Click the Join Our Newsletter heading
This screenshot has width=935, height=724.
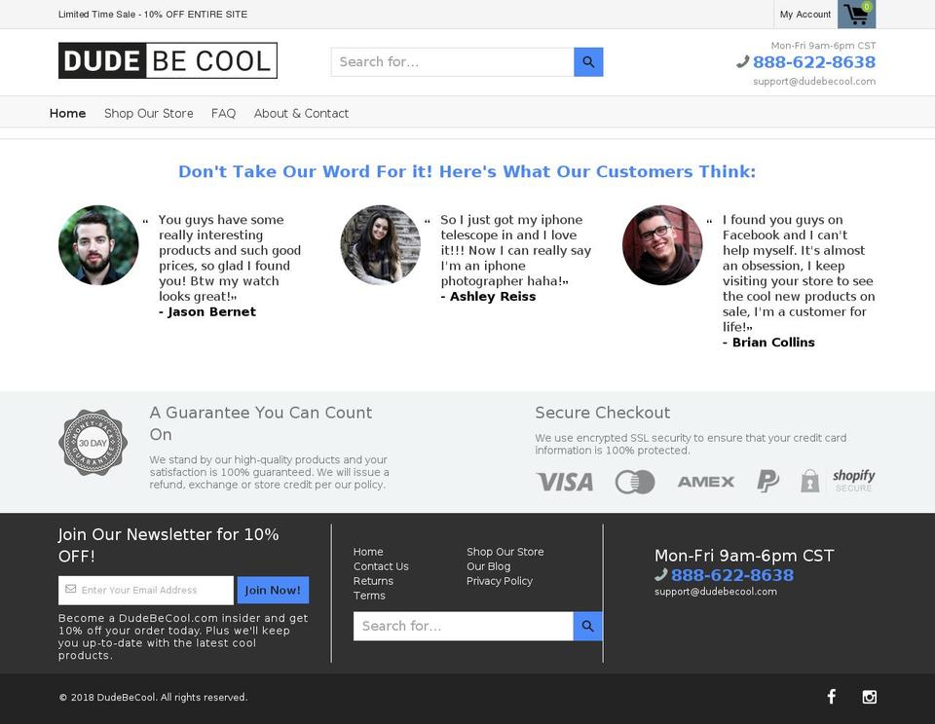(x=168, y=545)
